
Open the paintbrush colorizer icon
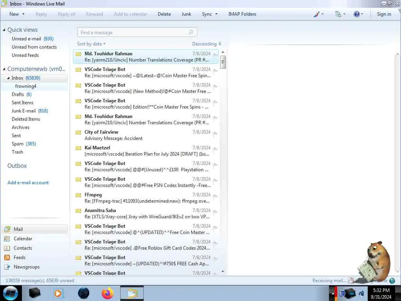(316, 14)
